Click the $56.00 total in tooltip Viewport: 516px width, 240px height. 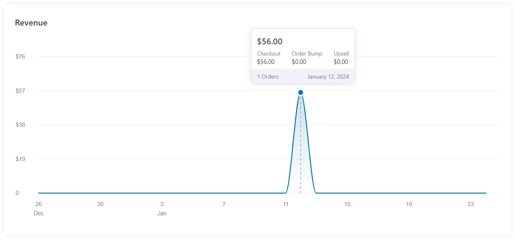tap(270, 41)
